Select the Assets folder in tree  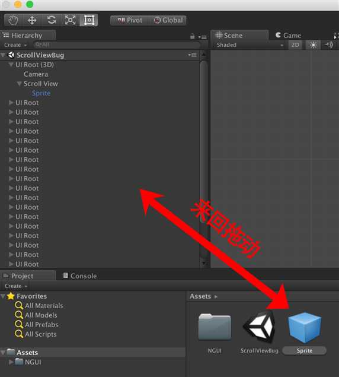(92, 353)
